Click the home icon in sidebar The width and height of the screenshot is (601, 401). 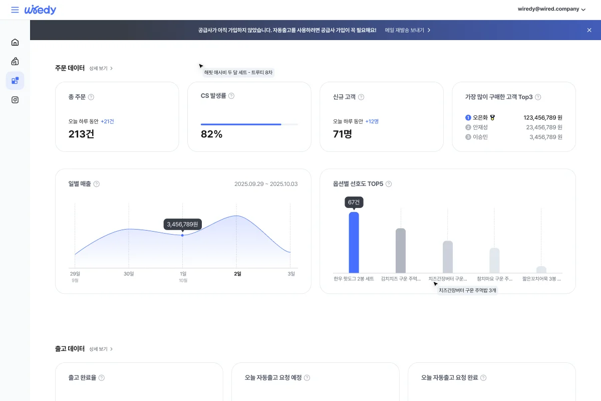[x=15, y=42]
